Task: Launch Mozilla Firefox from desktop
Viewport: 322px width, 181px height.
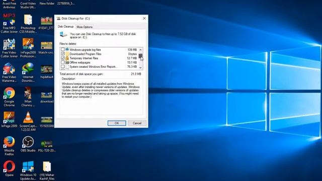Action: (9, 146)
